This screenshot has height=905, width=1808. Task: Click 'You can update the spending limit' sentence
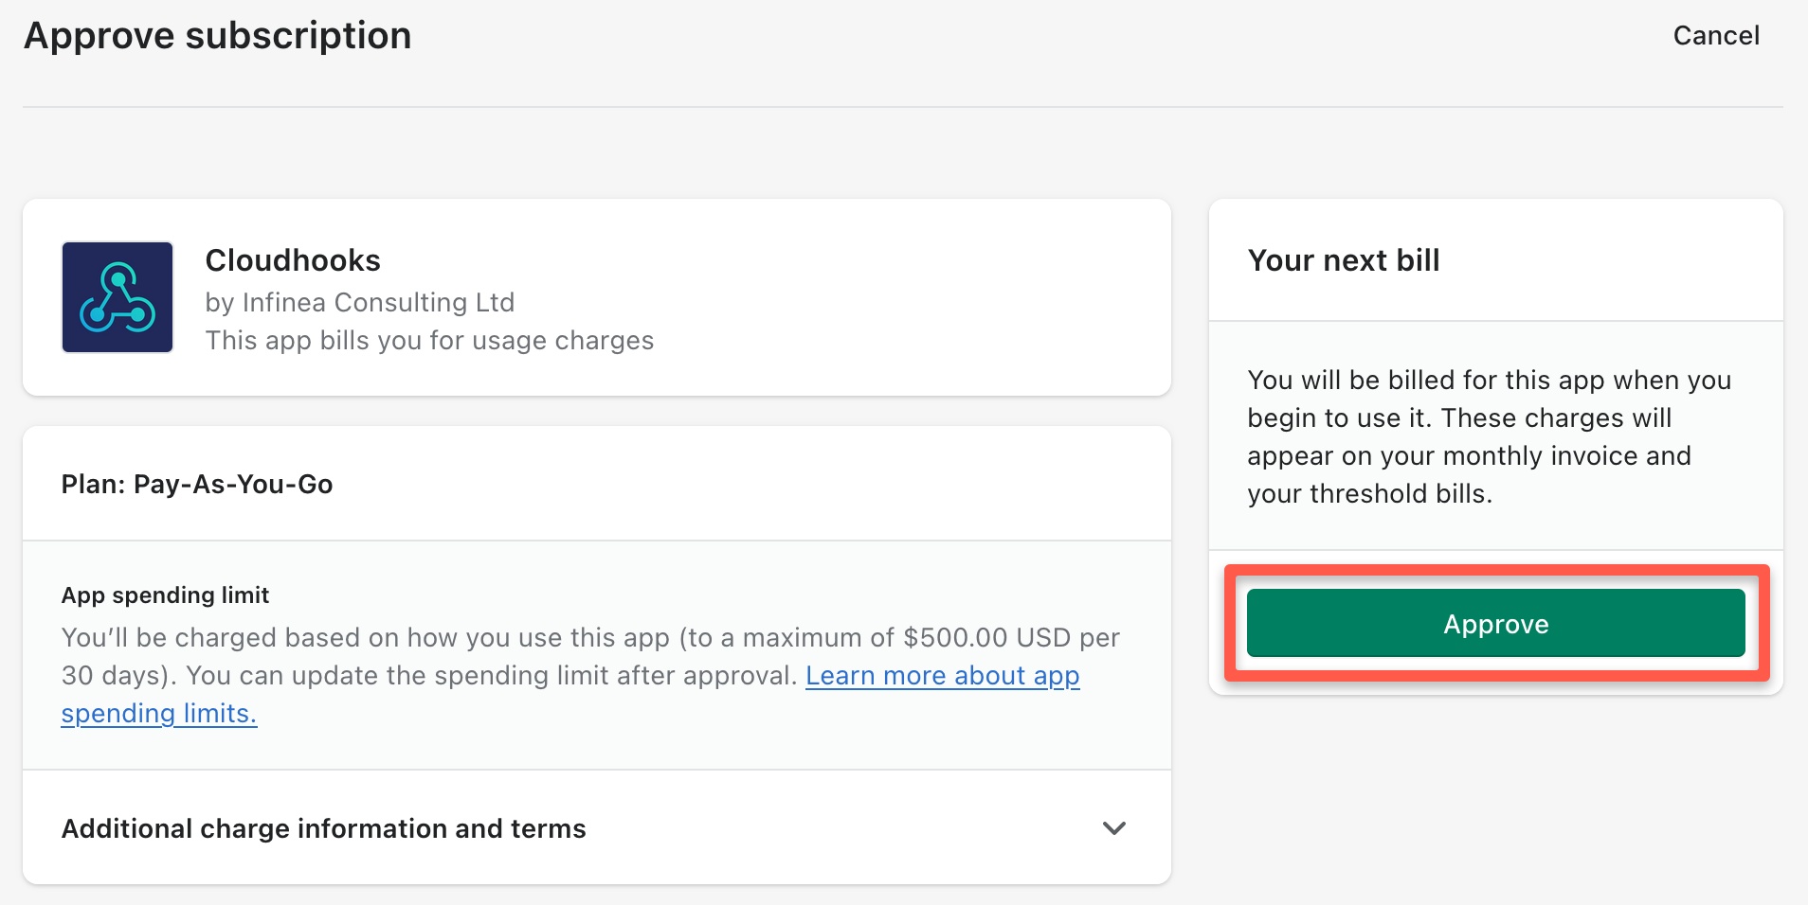491,676
